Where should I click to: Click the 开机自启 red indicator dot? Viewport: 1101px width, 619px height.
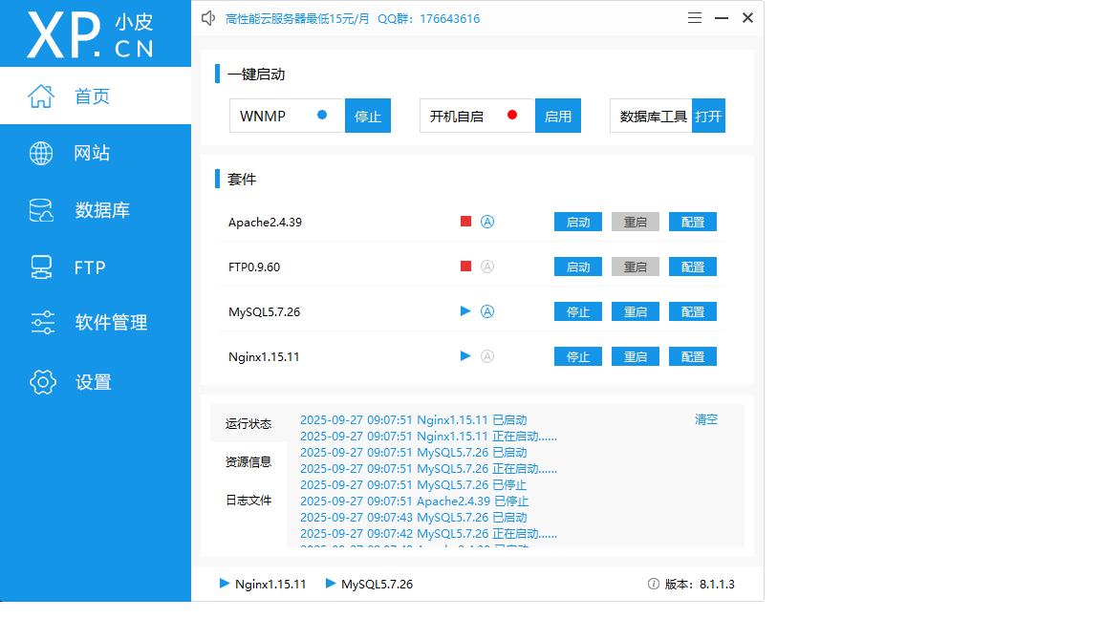point(512,115)
